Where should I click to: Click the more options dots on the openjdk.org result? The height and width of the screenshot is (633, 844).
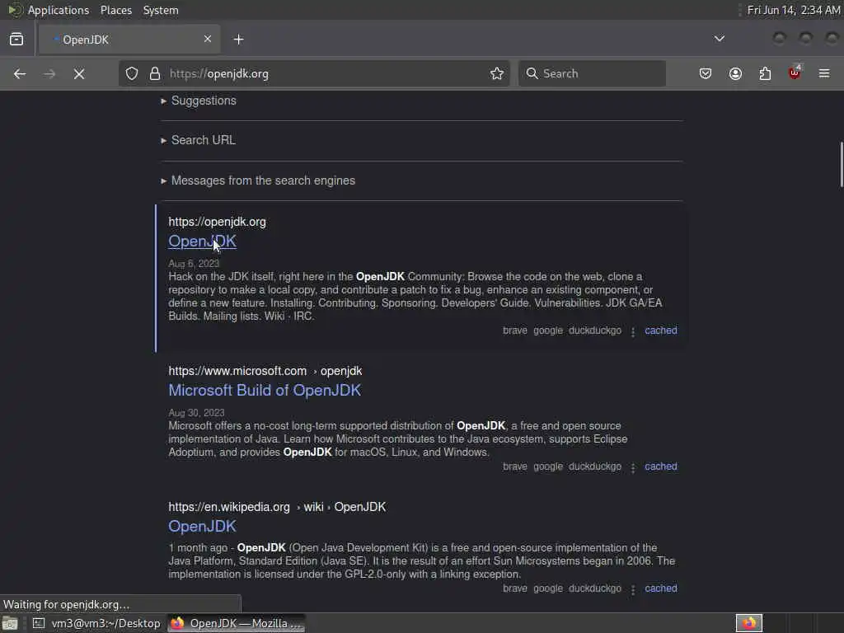click(633, 331)
